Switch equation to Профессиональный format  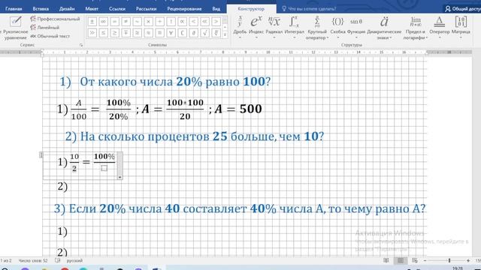point(55,19)
